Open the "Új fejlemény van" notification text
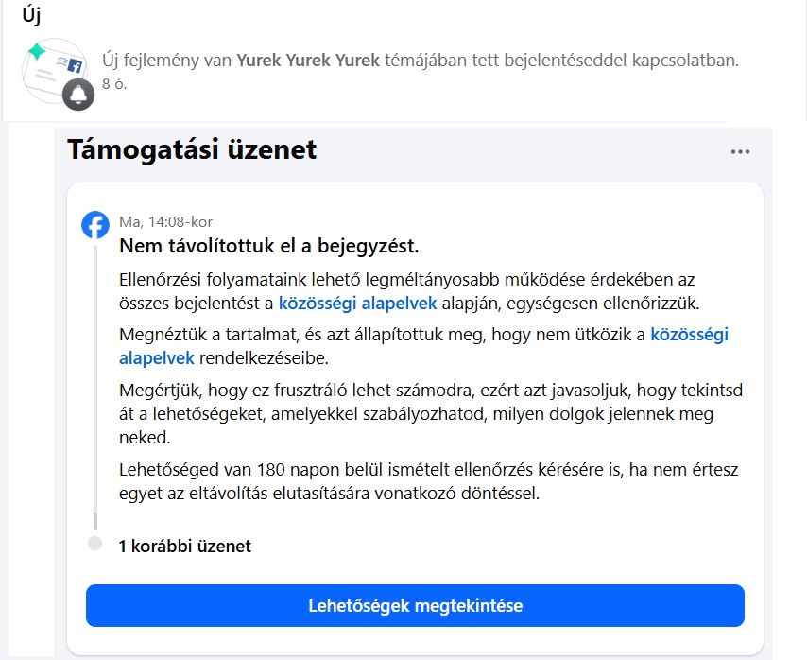Screen dimensions: 807x660 pos(165,61)
